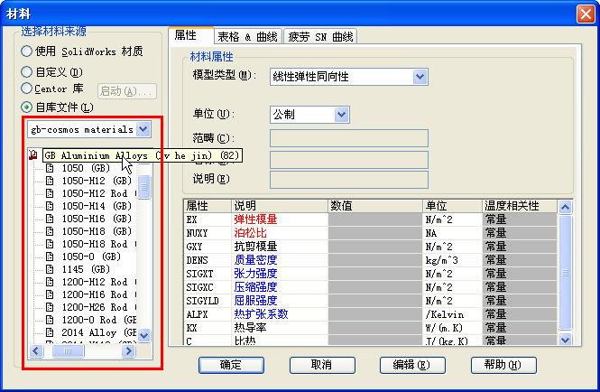Click the 质量密度 property row text
600x392 pixels.
click(x=255, y=260)
